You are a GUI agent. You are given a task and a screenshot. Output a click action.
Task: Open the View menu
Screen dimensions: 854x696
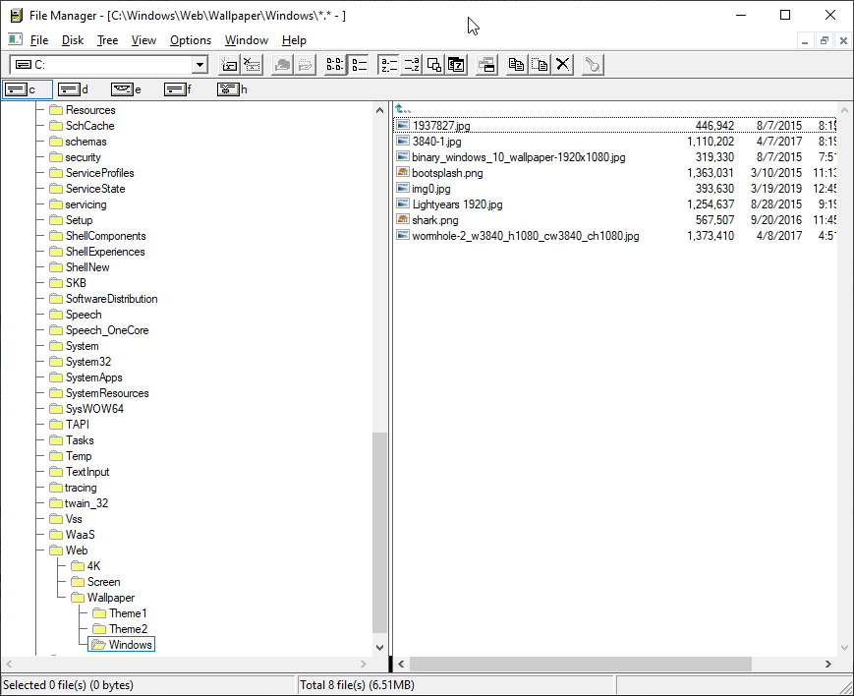click(143, 40)
